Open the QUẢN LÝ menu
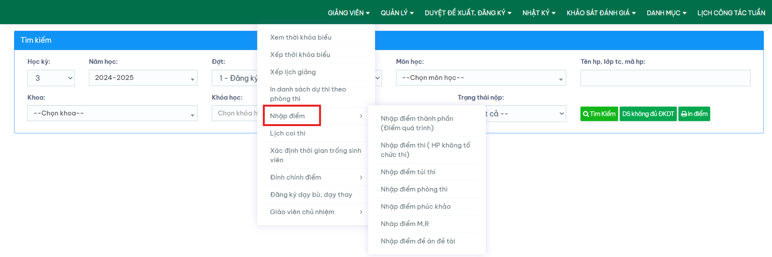 coord(397,13)
